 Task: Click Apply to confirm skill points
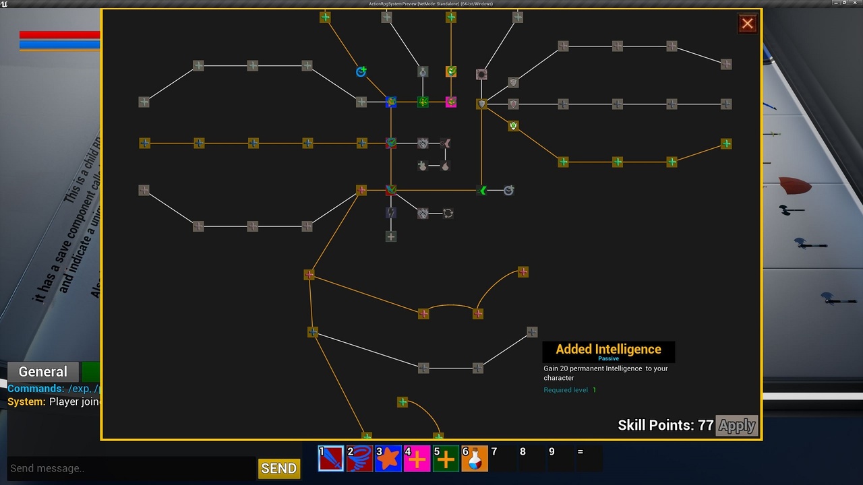(x=736, y=426)
